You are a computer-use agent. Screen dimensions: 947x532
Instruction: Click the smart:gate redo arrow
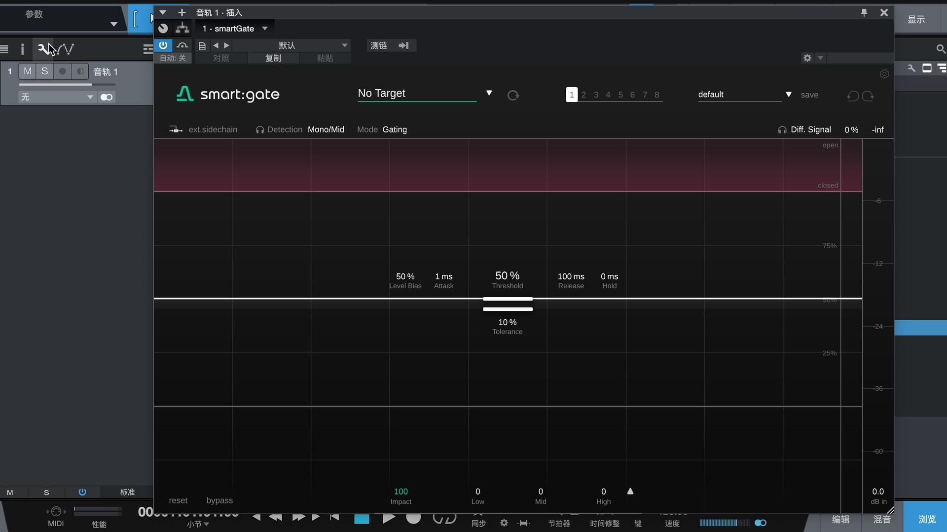click(x=868, y=96)
